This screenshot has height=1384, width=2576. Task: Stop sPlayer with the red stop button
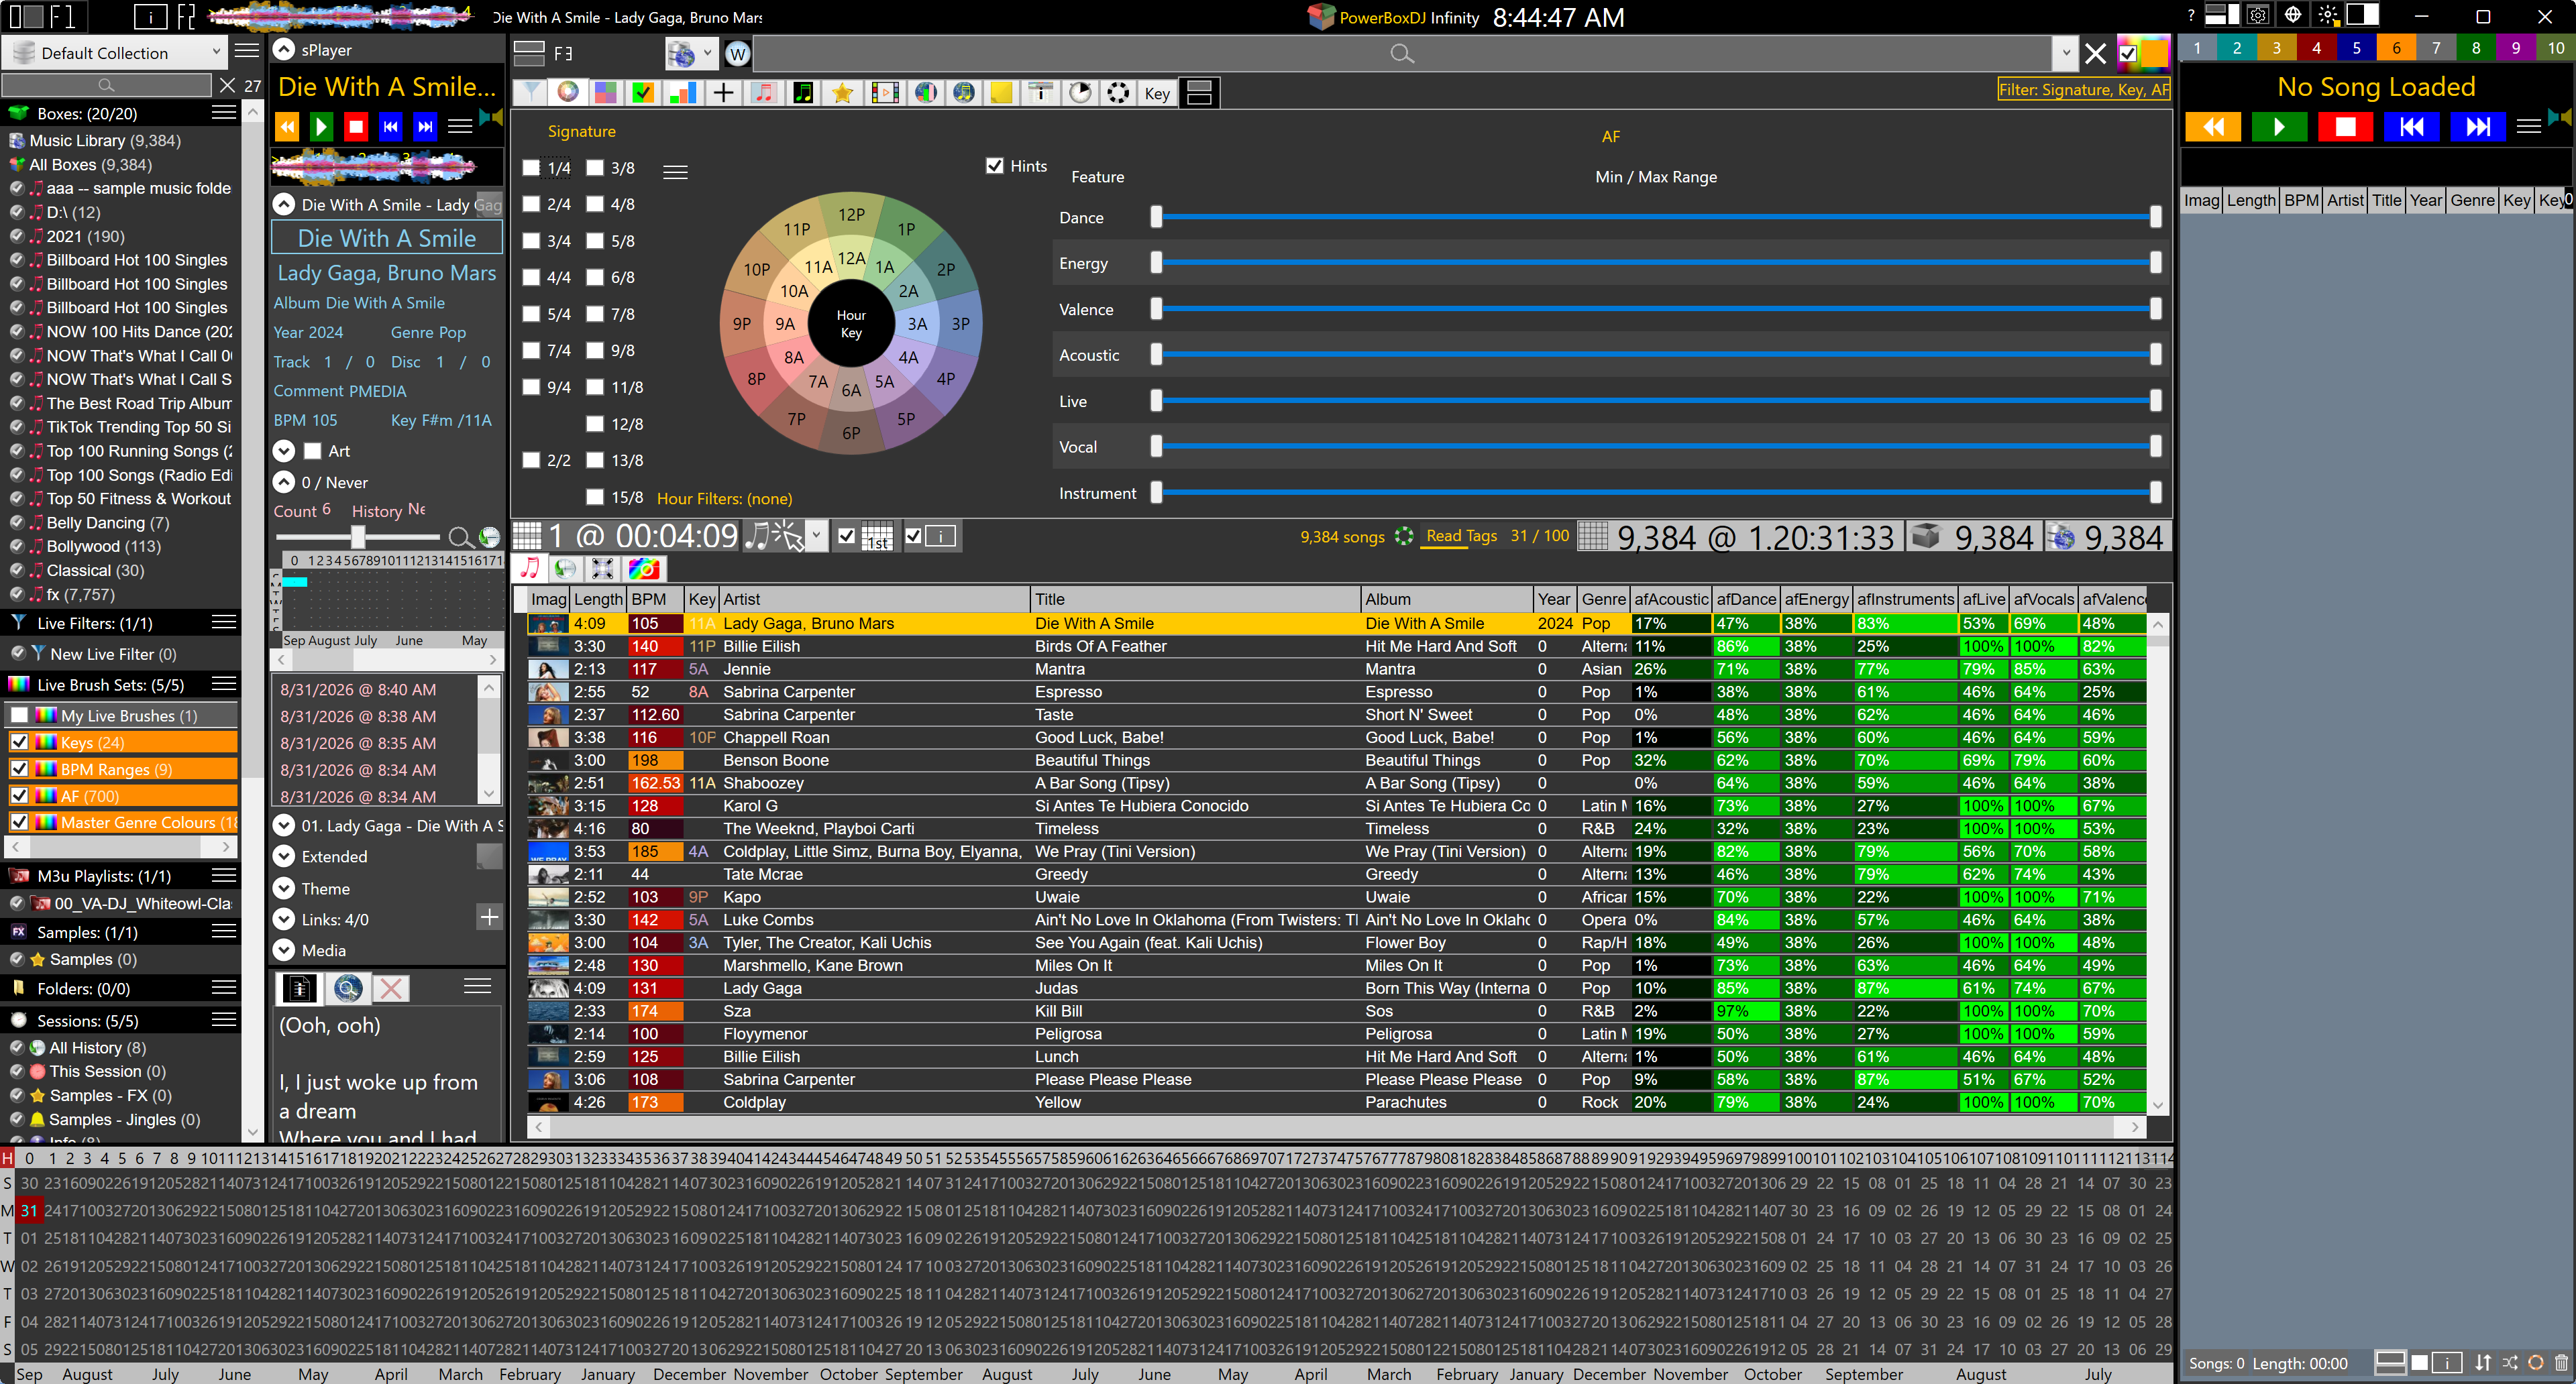pos(356,126)
